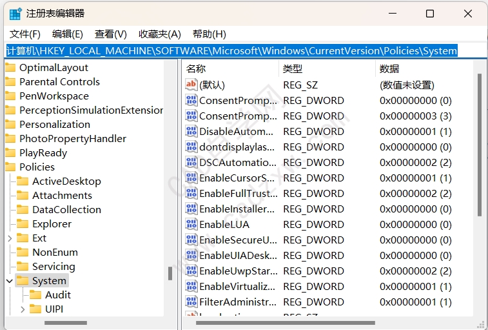The width and height of the screenshot is (488, 330).
Task: Select the ActiveDesktop key
Action: tap(66, 181)
